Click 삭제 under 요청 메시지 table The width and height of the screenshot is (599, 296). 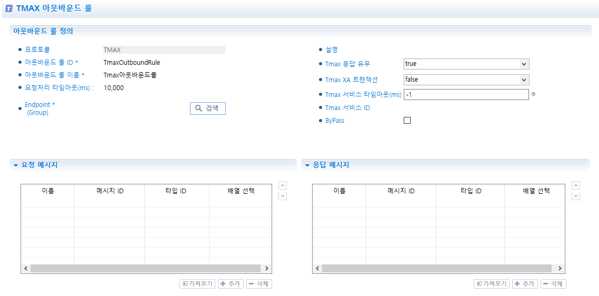coord(259,284)
